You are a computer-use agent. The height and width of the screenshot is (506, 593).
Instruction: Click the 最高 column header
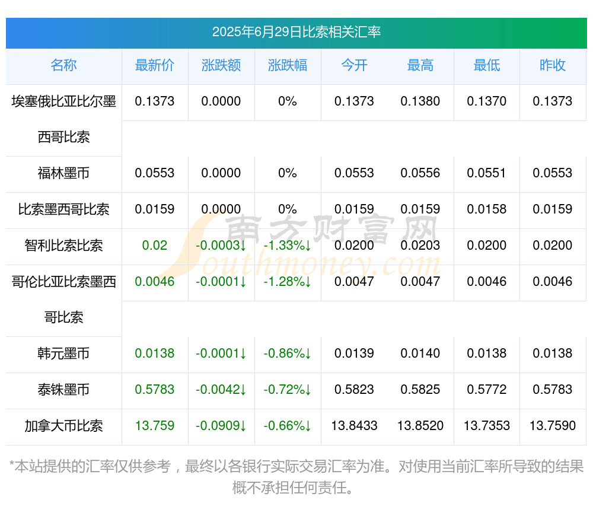point(420,65)
